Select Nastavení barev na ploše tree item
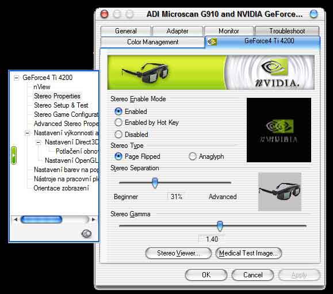 point(66,170)
